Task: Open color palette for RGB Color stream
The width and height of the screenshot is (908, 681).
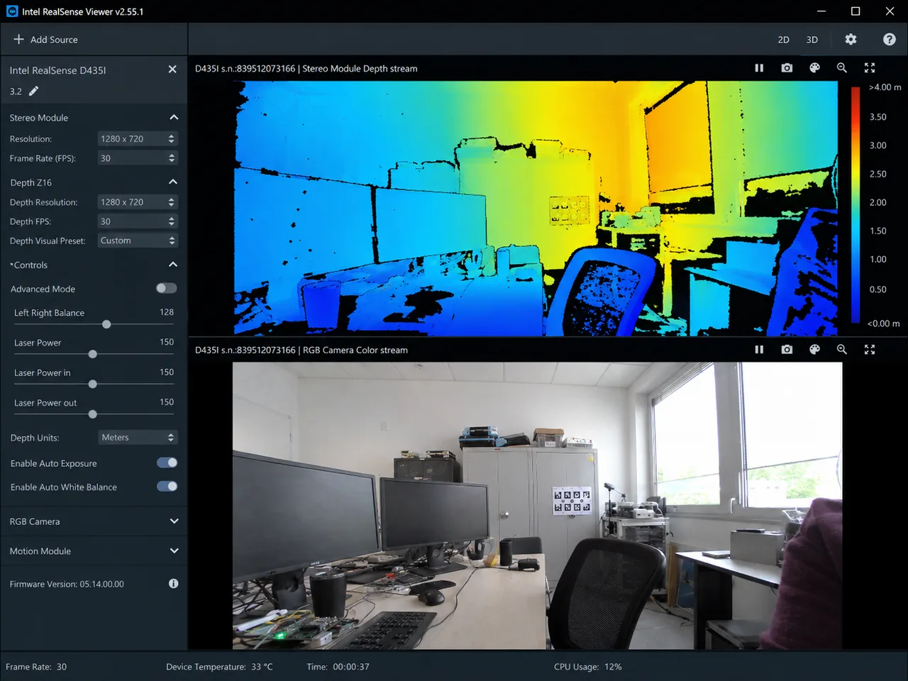Action: click(x=814, y=350)
